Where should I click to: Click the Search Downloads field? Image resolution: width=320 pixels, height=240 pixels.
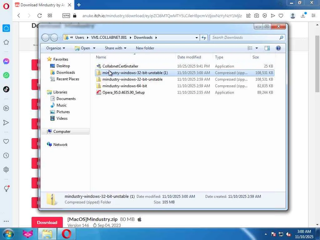click(247, 37)
